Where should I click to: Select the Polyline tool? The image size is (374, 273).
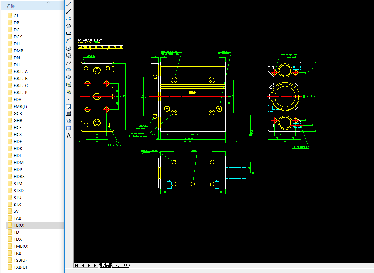[x=69, y=19]
